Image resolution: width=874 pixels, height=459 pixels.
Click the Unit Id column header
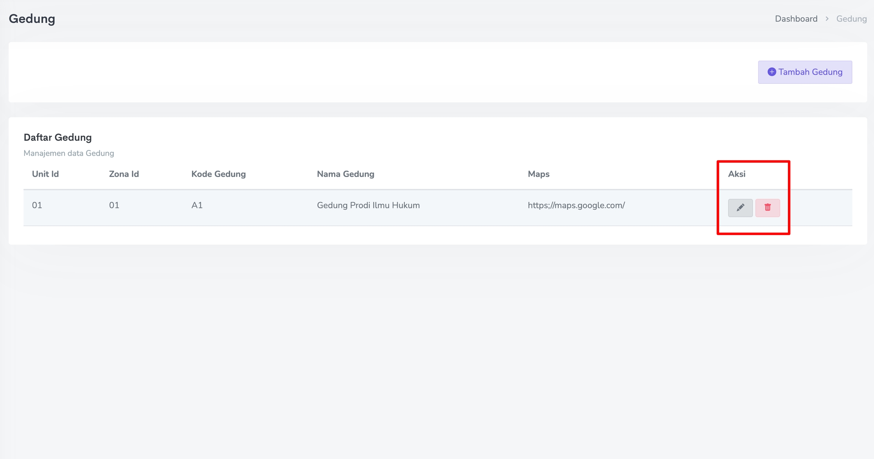pos(45,174)
